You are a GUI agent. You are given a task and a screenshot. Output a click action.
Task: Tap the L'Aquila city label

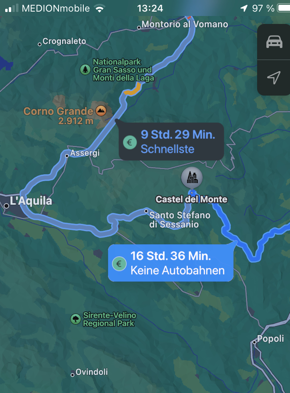click(x=31, y=201)
